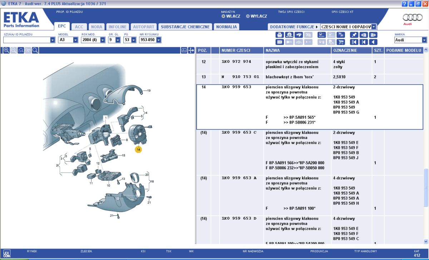Jump to first with double-bar arrow icon

click(354, 42)
